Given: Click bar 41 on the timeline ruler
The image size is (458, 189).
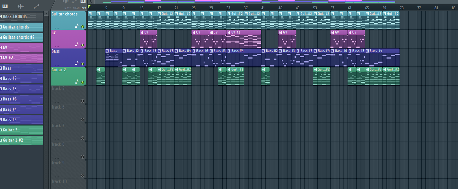Looking at the screenshot, I should [x=263, y=8].
